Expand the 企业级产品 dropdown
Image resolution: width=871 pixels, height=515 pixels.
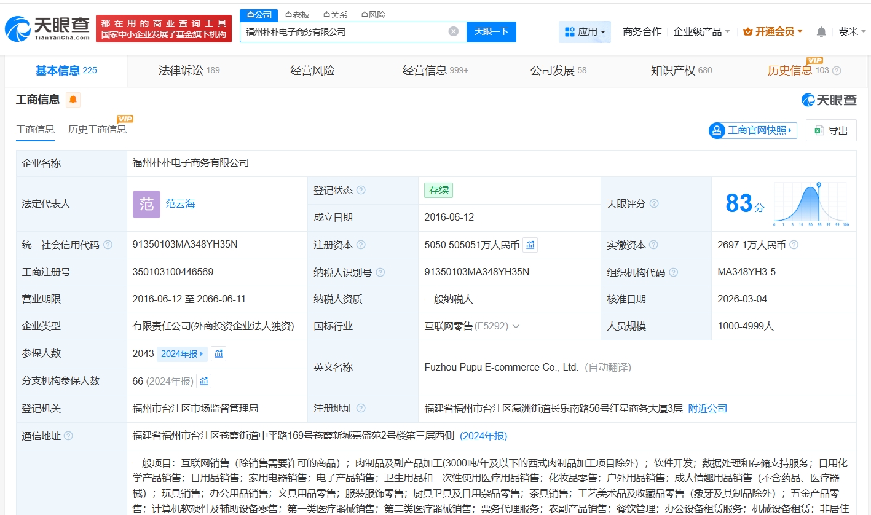click(701, 31)
